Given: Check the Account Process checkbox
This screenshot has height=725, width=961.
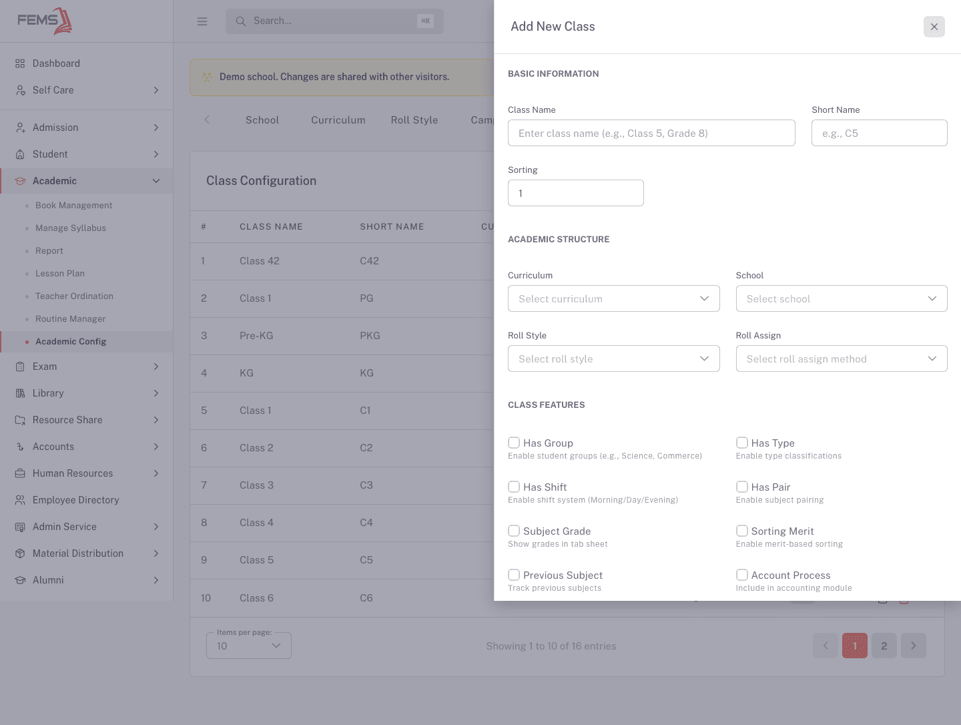Looking at the screenshot, I should coord(741,575).
